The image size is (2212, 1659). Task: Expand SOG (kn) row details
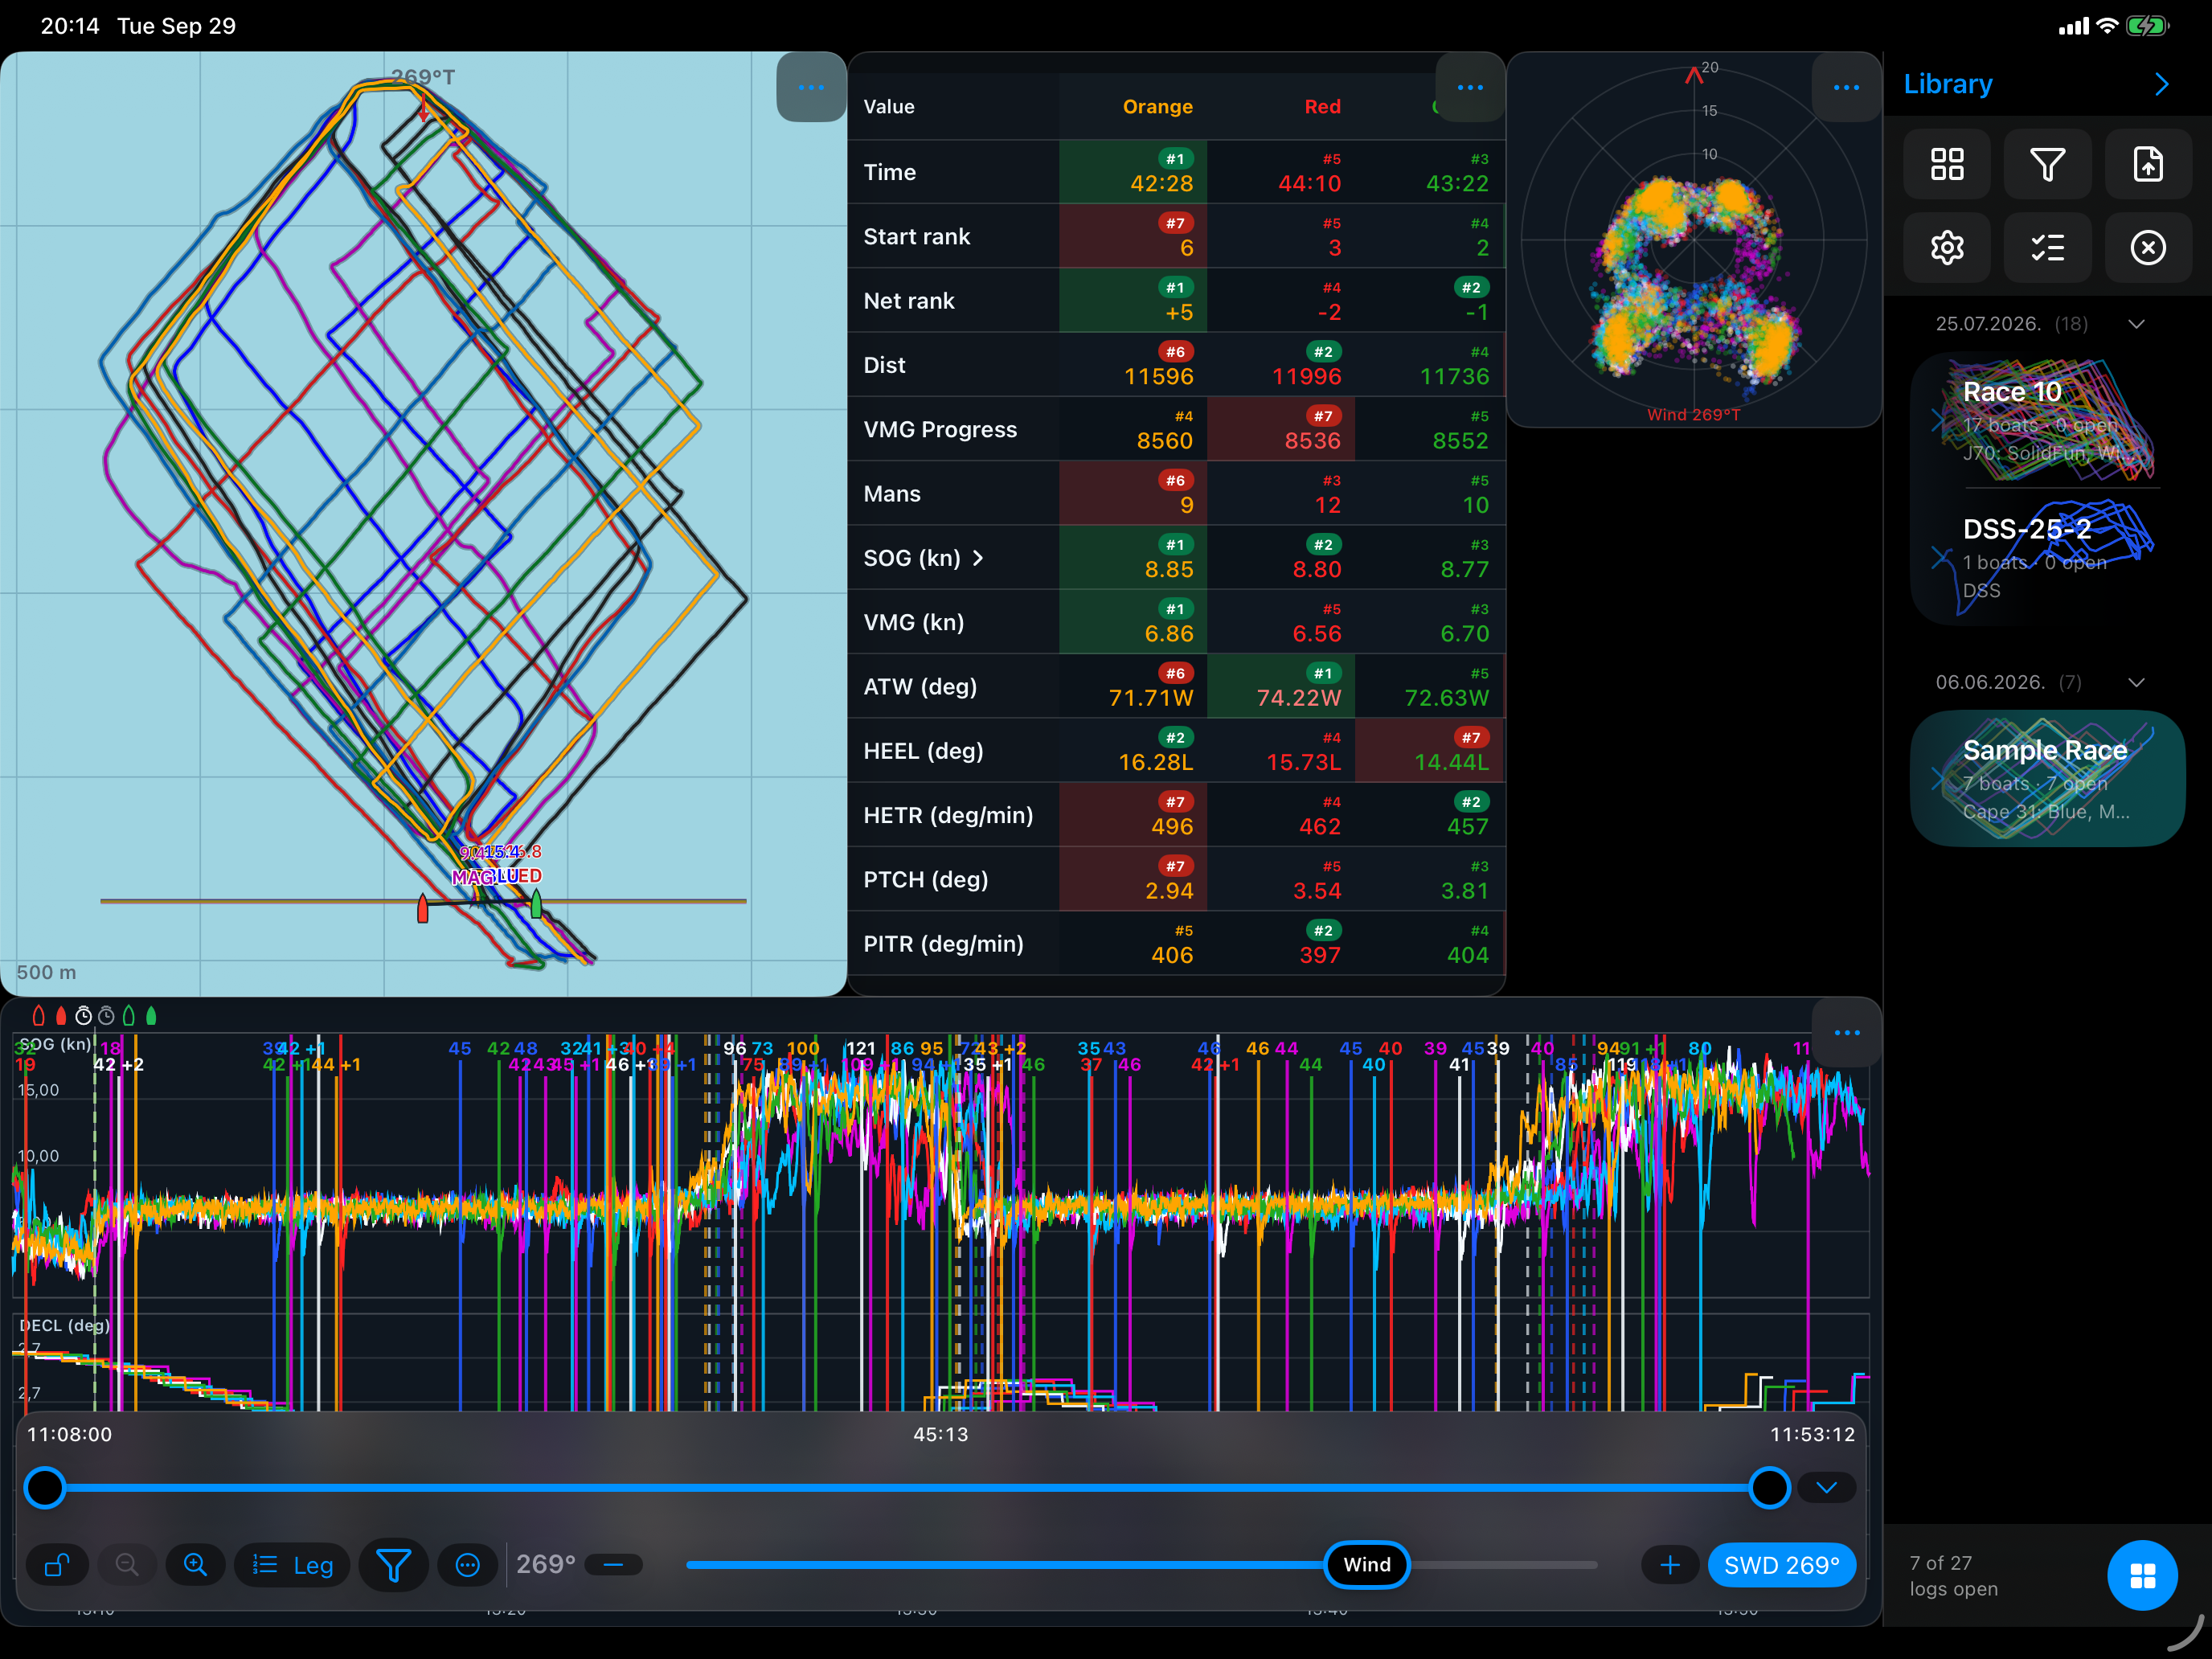(978, 558)
